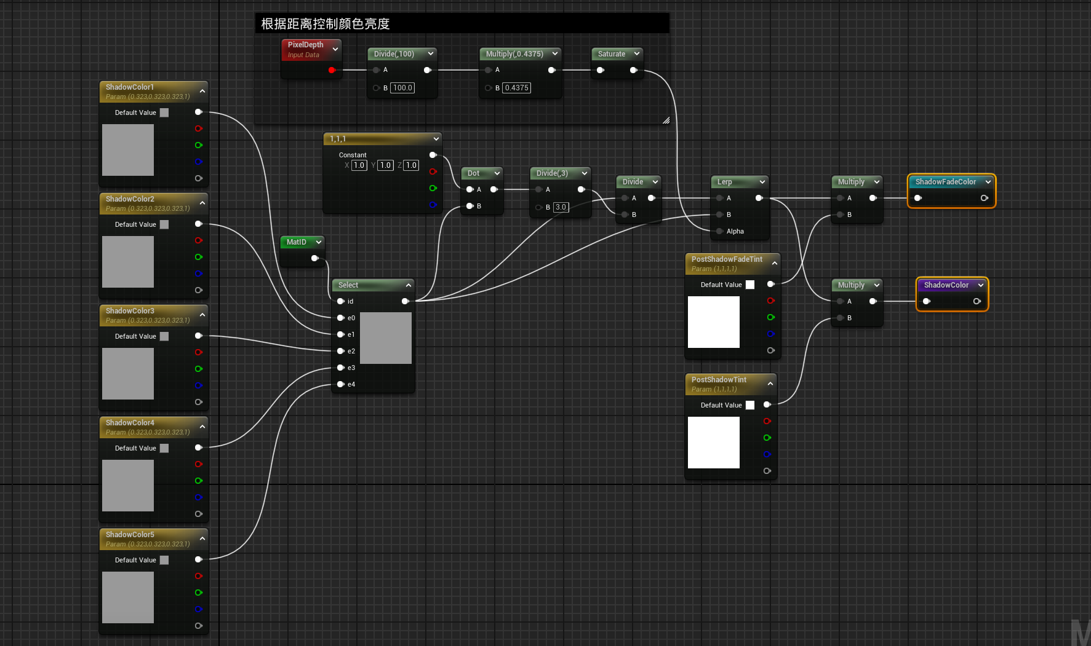Click the red channel pin on PostShadowFadeTint
Image resolution: width=1091 pixels, height=646 pixels.
(770, 301)
